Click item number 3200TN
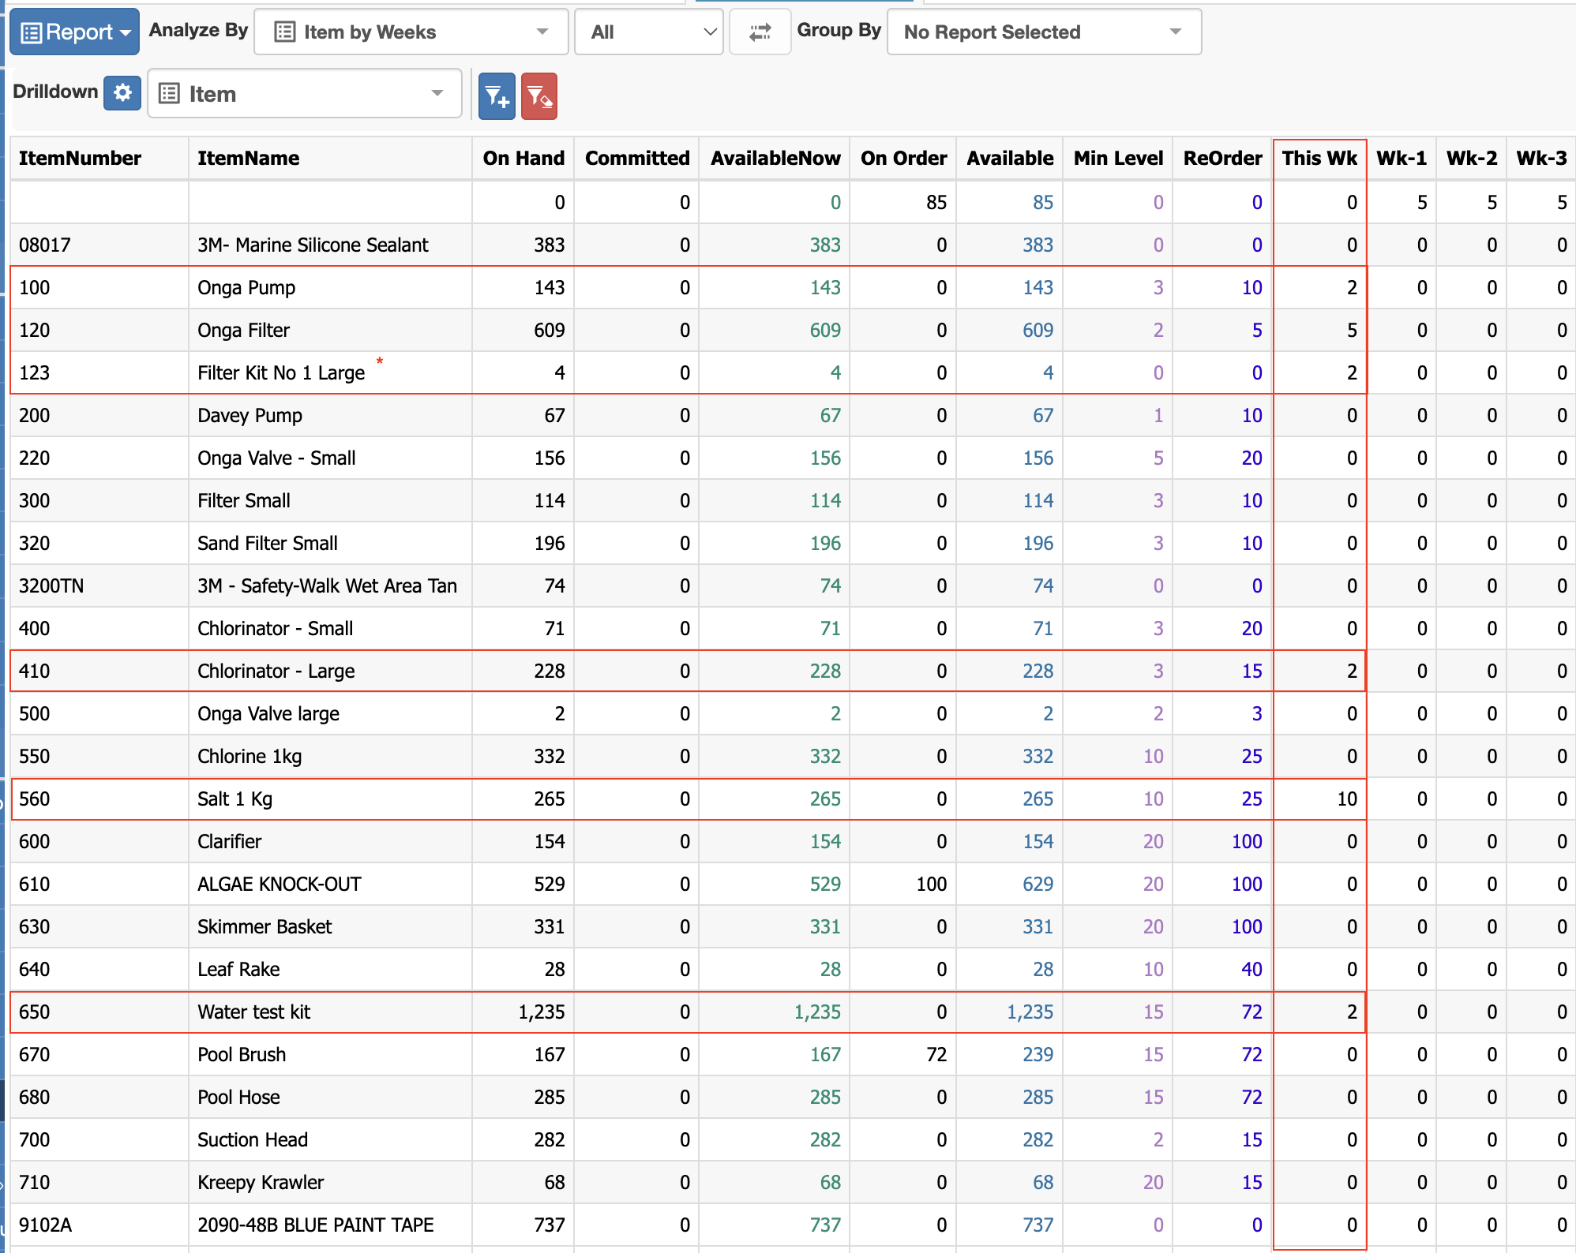 point(51,585)
